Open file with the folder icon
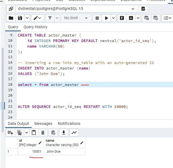The width and height of the screenshot is (173, 168). (11, 18)
